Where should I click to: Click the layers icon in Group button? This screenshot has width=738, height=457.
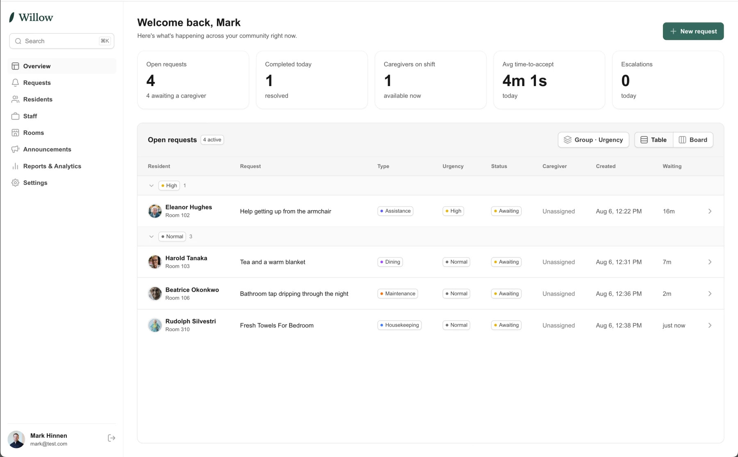(x=567, y=140)
